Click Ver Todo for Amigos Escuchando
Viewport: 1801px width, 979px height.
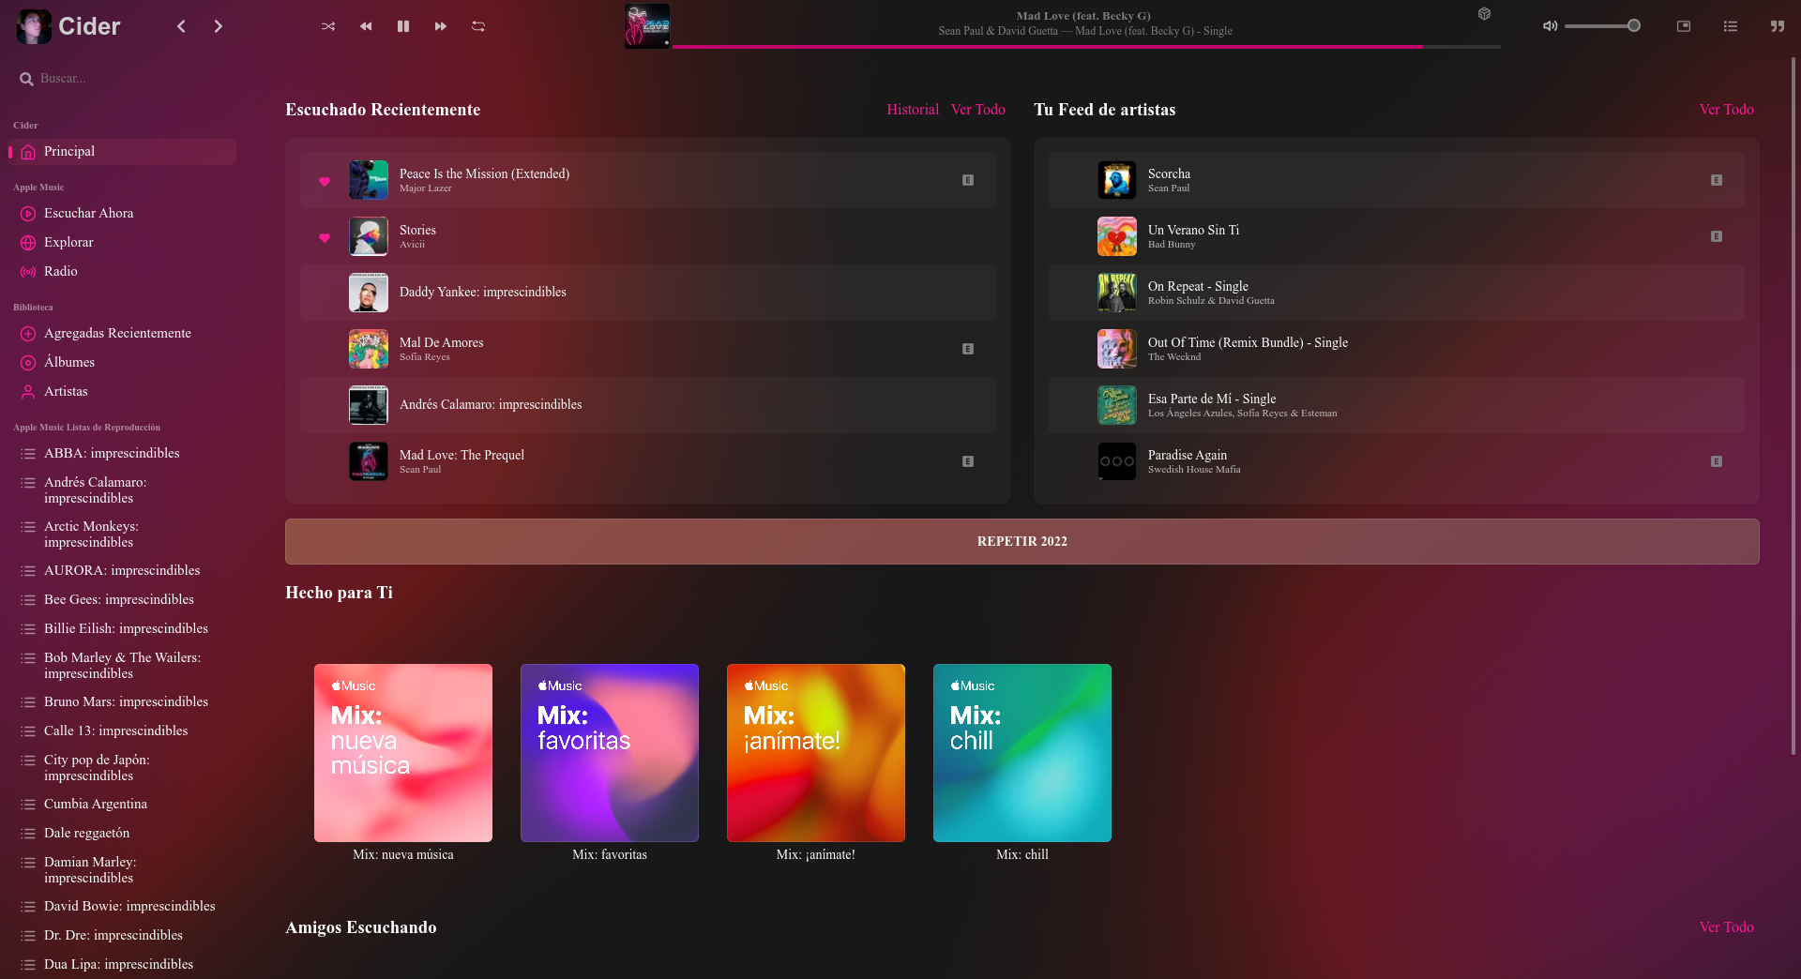1726,927
